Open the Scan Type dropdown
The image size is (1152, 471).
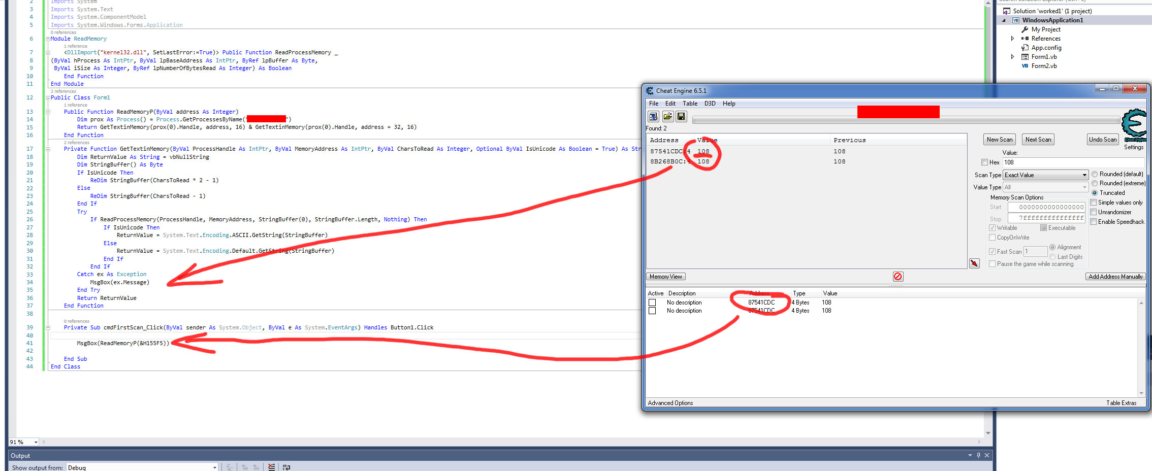click(1045, 175)
